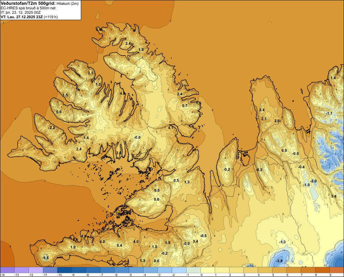Pick the pale yellow legend swatch labeled 0
344x277 pixels.
coord(208,270)
